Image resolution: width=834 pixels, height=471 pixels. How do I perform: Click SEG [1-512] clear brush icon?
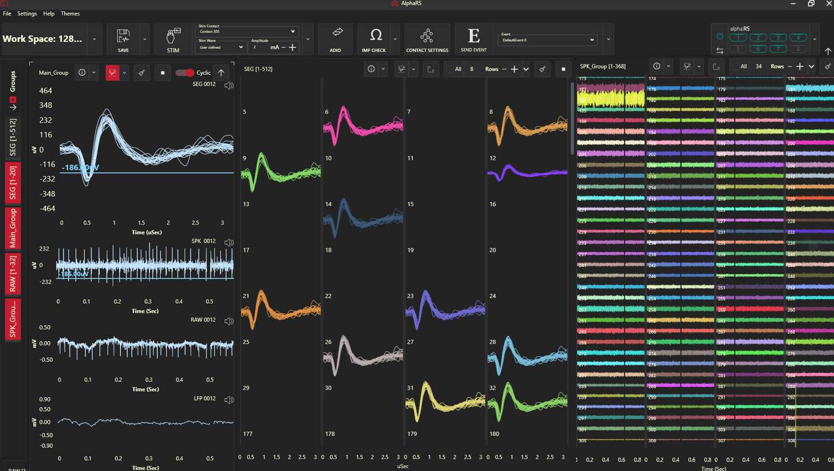542,69
